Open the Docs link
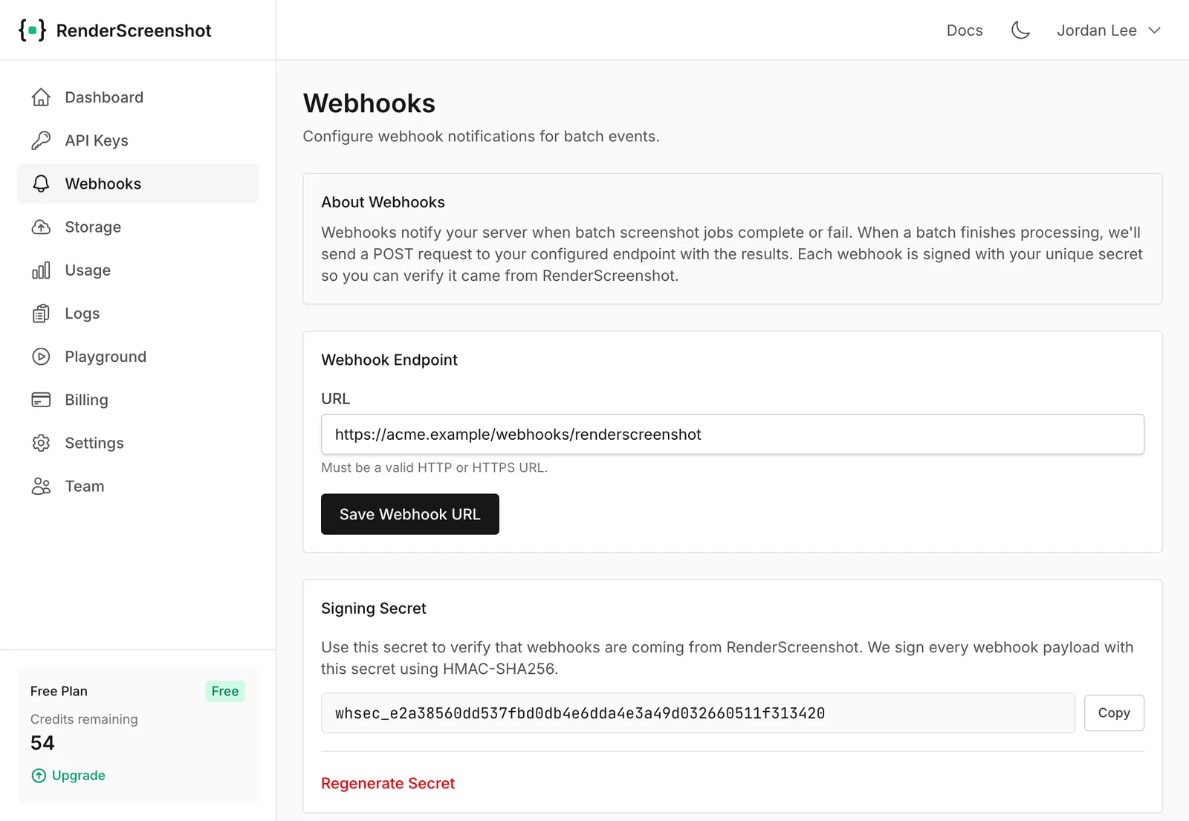The height and width of the screenshot is (821, 1189). click(965, 30)
